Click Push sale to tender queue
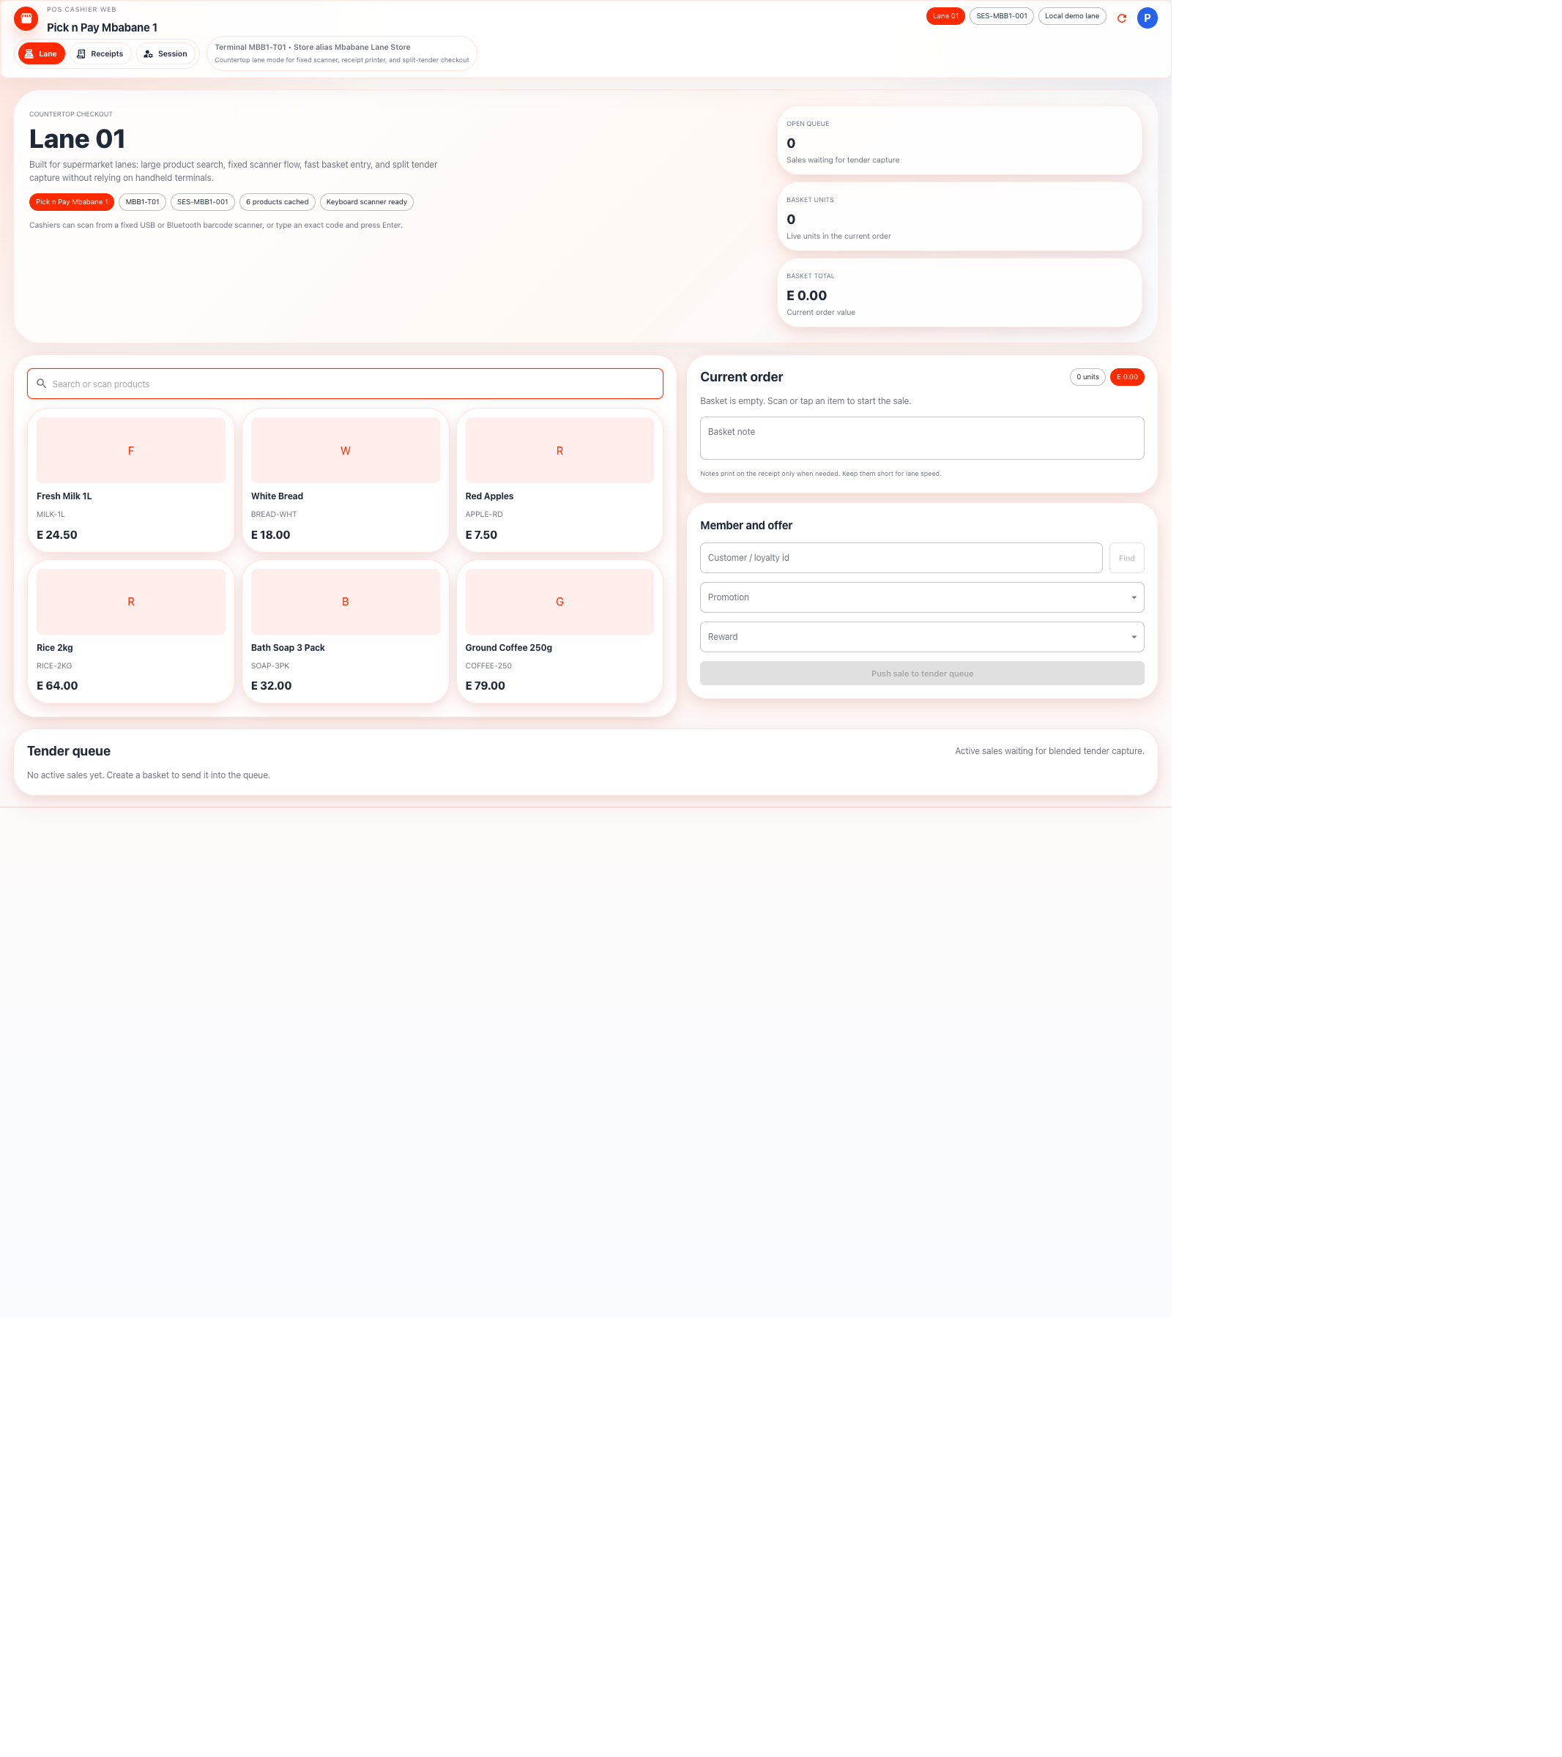The image size is (1562, 1757). point(921,673)
